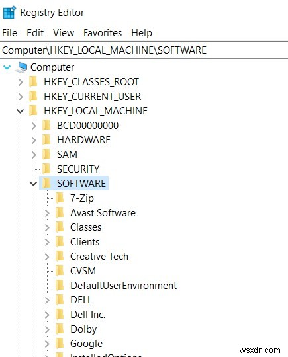Screen dimensions: 288x357
Task: Click the Google folder icon
Action: (x=60, y=344)
